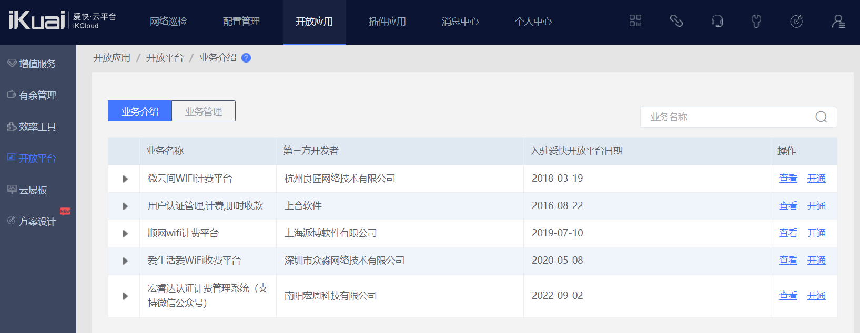This screenshot has width=860, height=333.
Task: Click the 业务名称 column header
Action: (x=165, y=151)
